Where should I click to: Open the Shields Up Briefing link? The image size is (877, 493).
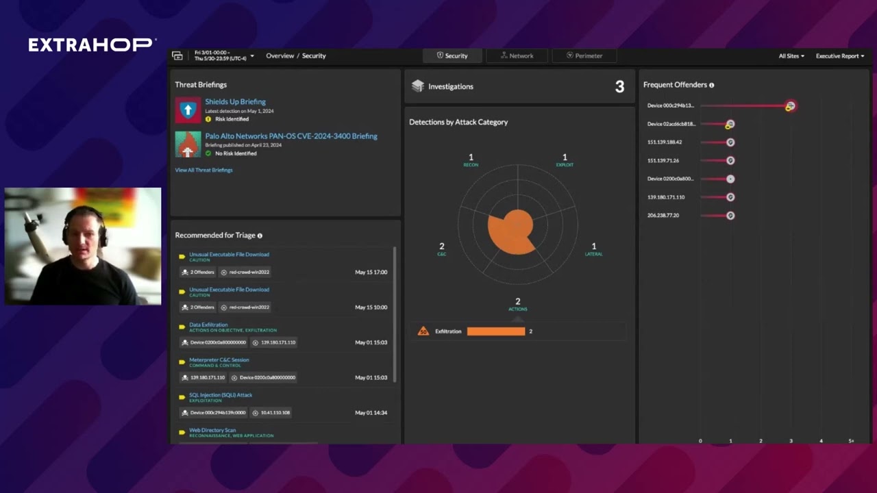(235, 102)
